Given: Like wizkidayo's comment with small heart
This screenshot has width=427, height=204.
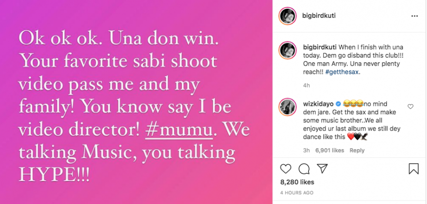Looking at the screenshot, I should pos(411,106).
